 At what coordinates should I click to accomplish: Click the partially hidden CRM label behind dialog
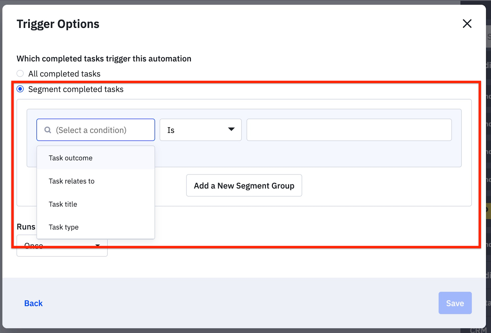[478, 330]
